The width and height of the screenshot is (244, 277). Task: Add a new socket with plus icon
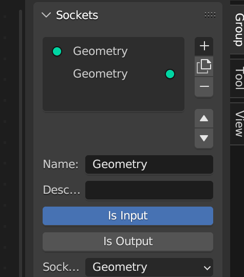pyautogui.click(x=204, y=46)
